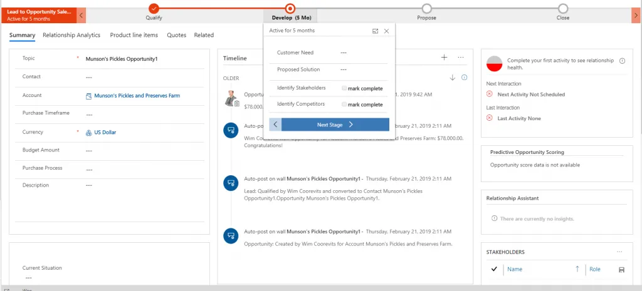The image size is (642, 291).
Task: Click the Purchase Process field
Action: (89, 170)
